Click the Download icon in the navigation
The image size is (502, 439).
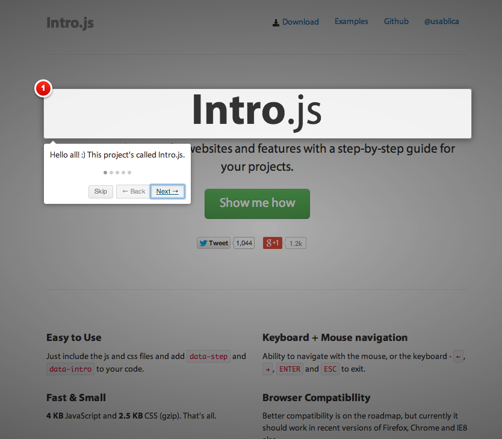point(274,22)
